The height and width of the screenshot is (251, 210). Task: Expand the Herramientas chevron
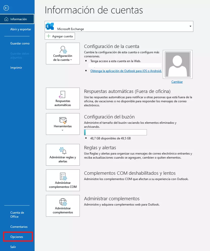click(62, 130)
